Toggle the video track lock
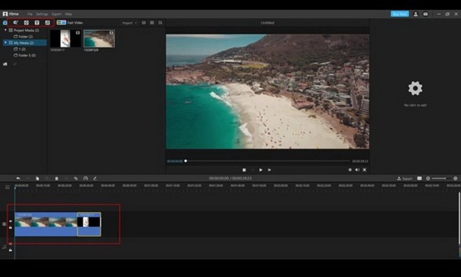461x277 pixels. pos(10,227)
